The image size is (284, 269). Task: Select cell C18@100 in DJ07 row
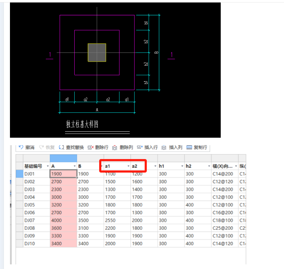(x=225, y=220)
